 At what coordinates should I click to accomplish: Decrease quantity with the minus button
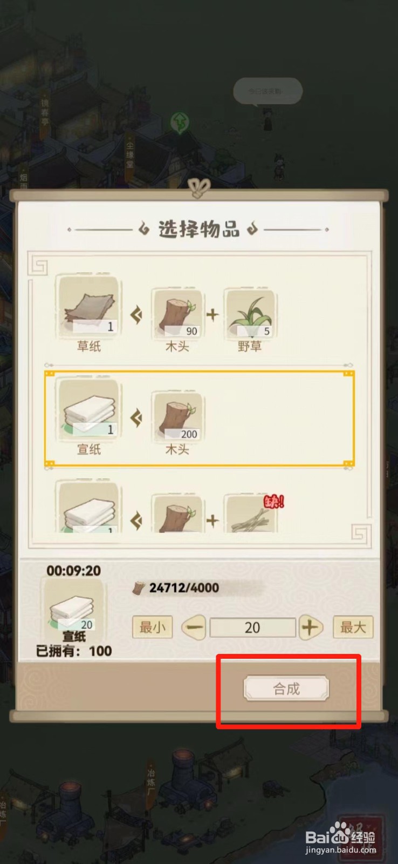pos(195,627)
